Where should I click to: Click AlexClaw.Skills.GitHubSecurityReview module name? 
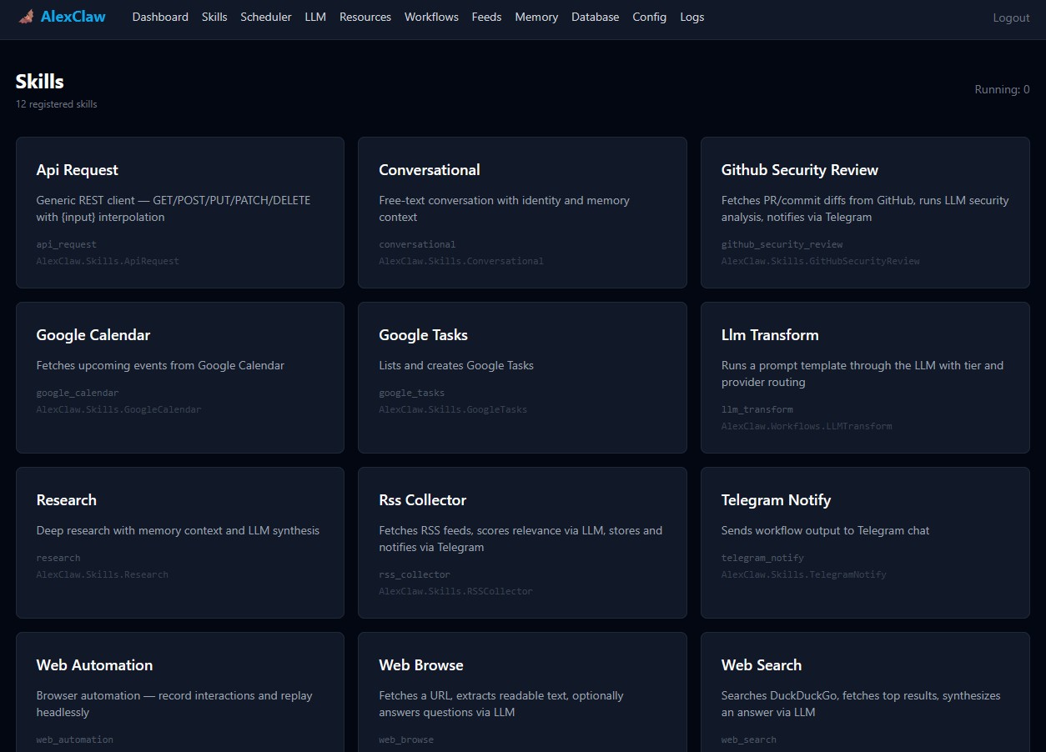click(x=821, y=261)
